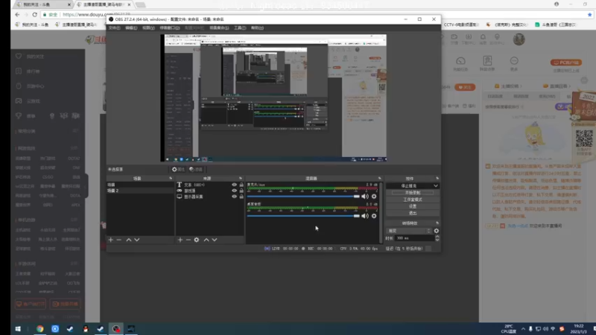Click the 退出 exit button in controls
Image resolution: width=596 pixels, height=335 pixels.
coord(413,213)
